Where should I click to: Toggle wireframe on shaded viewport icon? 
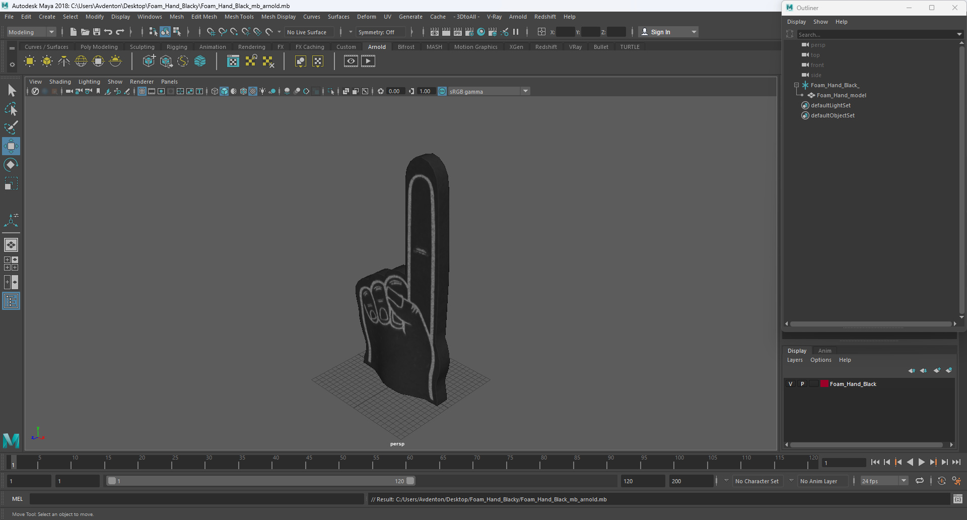click(x=244, y=91)
